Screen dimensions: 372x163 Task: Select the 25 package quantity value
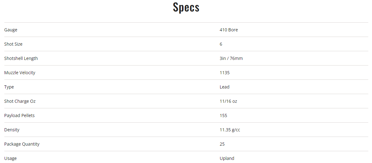[x=222, y=144]
